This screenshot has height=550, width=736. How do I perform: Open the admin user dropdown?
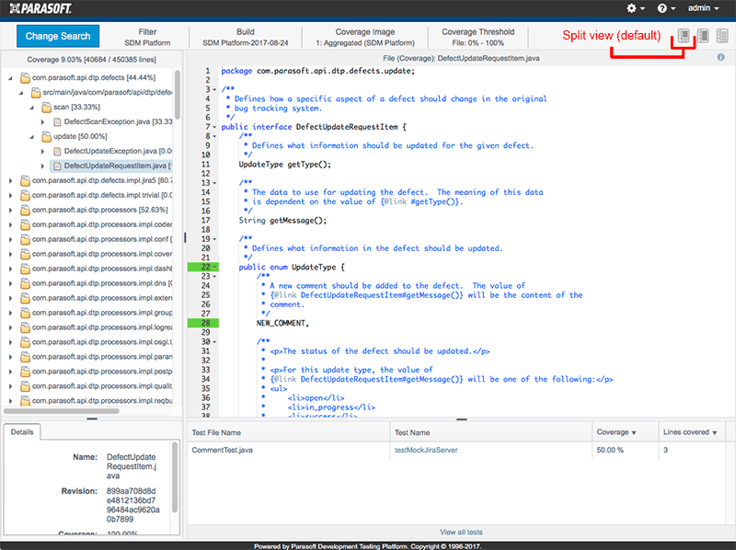coord(703,8)
